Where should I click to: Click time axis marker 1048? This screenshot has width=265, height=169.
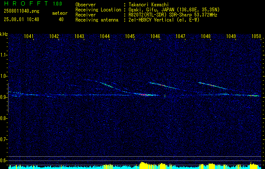206,36
